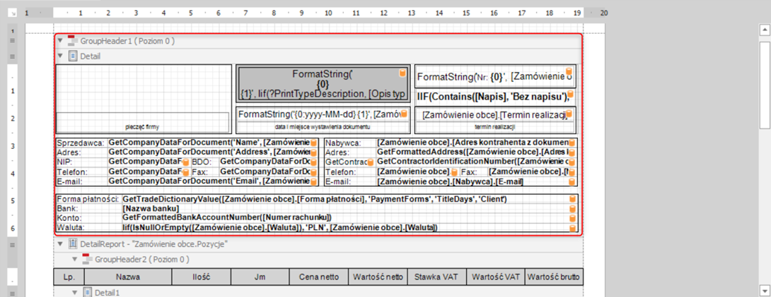The image size is (771, 297).
Task: Click the vertical scrollbar down arrow
Action: click(x=764, y=290)
